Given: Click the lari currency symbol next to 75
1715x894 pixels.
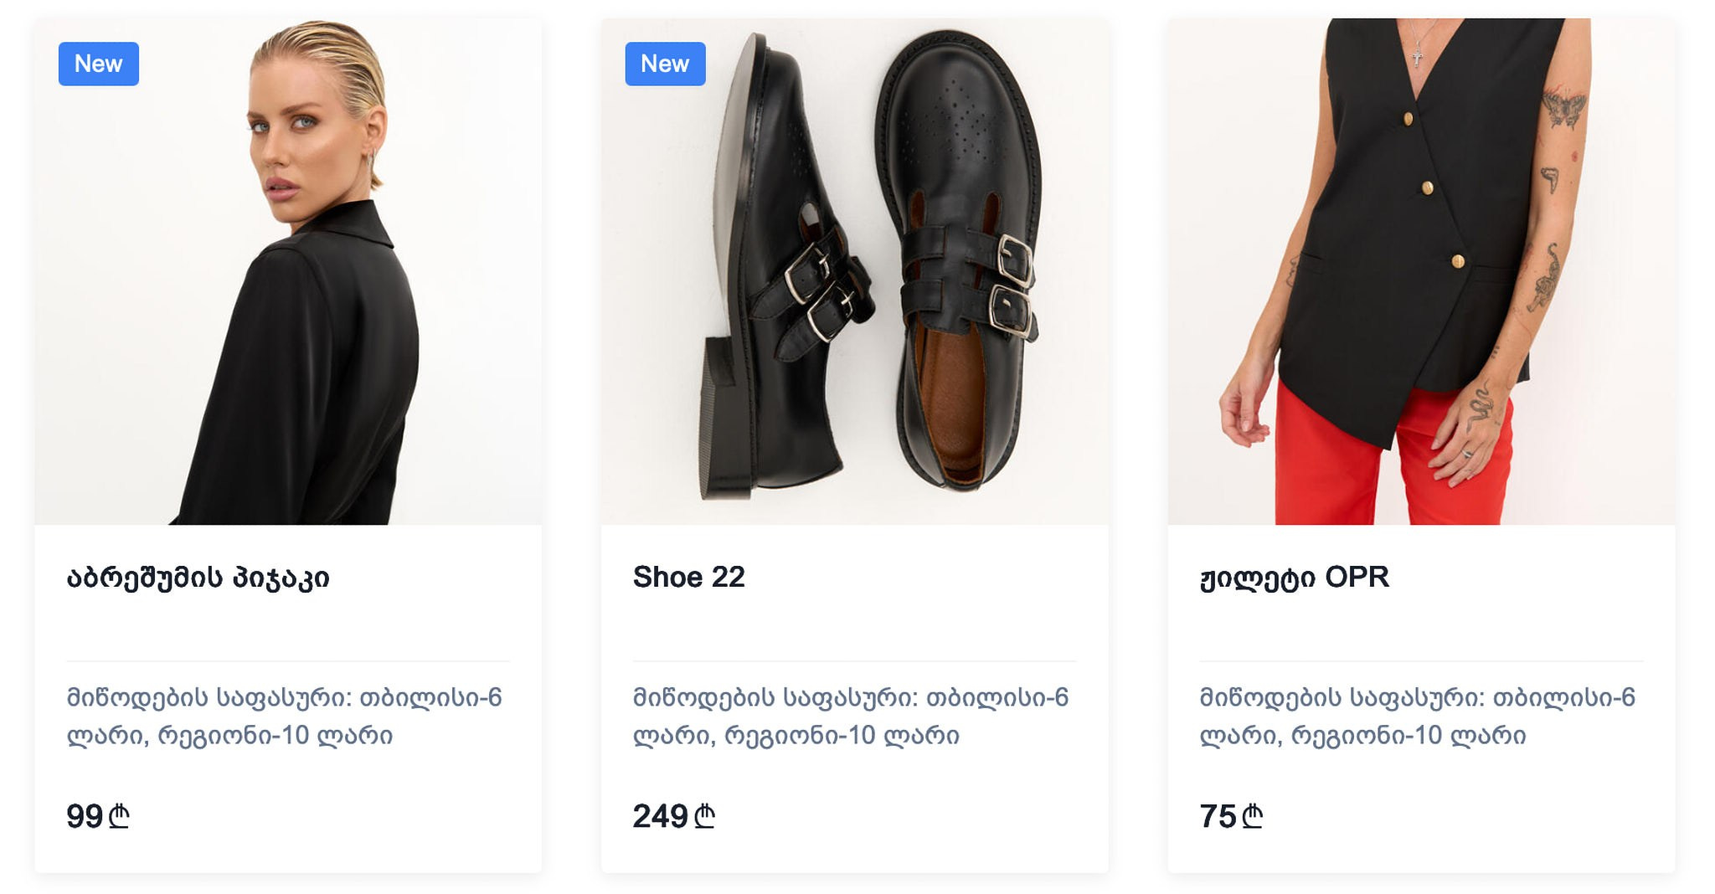Looking at the screenshot, I should click(1249, 812).
